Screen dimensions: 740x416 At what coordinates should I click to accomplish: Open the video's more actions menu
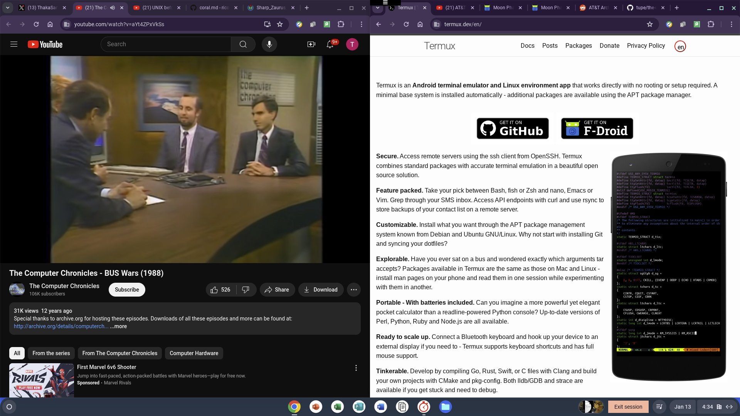(354, 290)
